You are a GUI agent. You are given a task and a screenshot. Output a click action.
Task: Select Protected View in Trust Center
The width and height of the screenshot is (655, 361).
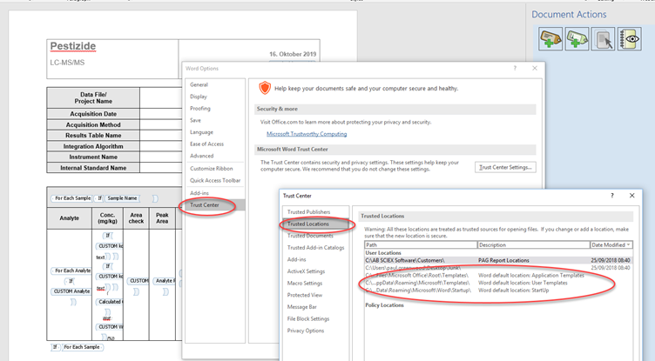pyautogui.click(x=305, y=295)
